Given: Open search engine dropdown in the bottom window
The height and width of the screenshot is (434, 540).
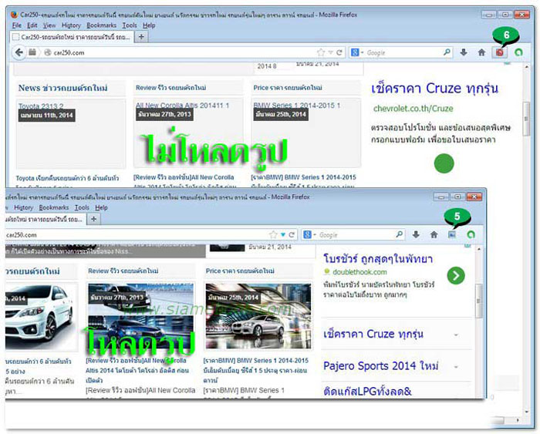Looking at the screenshot, I should tap(309, 234).
